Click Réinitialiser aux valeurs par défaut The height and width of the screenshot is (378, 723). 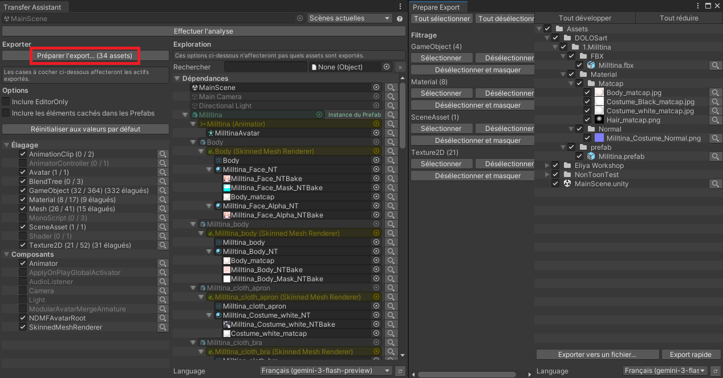[86, 129]
